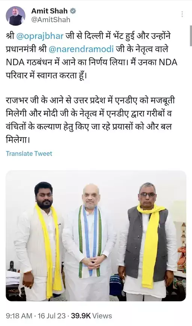
Task: Click the Amit Shah display name
Action: [x=49, y=11]
